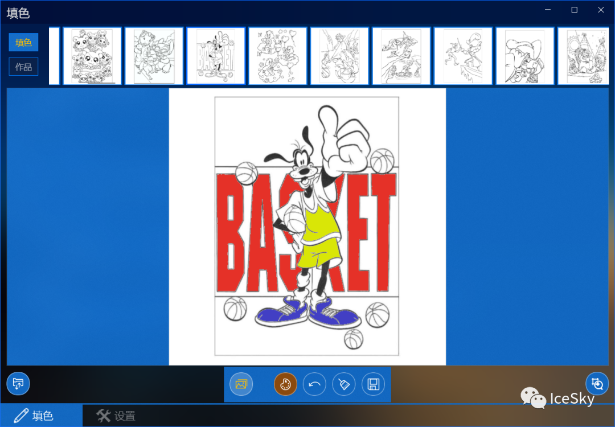Select the 填色 button in the left sidebar
Viewport: 615px width, 427px height.
23,42
